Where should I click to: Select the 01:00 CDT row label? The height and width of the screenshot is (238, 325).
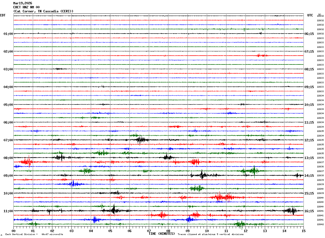[8, 34]
